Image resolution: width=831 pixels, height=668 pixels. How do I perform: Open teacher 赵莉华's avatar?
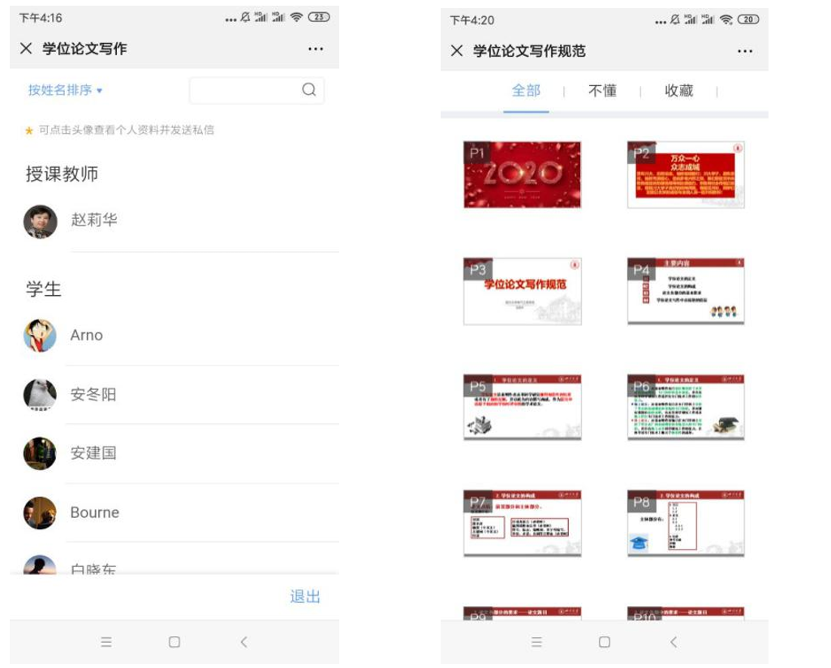[x=41, y=221]
